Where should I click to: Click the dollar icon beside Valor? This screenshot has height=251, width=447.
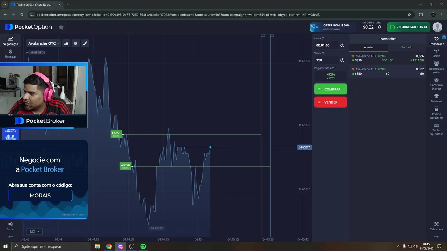click(x=342, y=60)
